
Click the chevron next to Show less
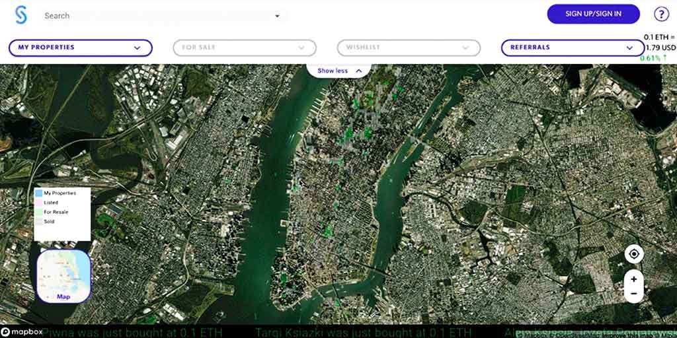(358, 71)
